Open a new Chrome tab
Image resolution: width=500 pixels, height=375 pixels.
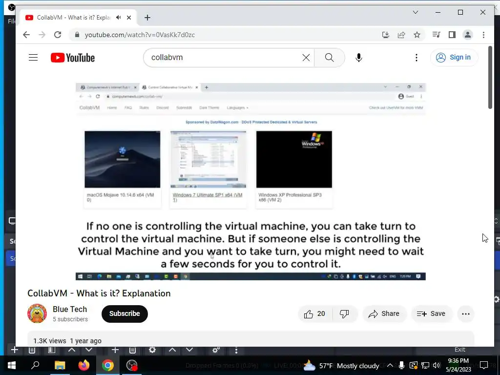147,18
